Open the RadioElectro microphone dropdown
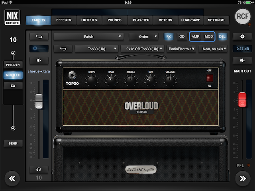The image size is (255, 191). point(181,49)
